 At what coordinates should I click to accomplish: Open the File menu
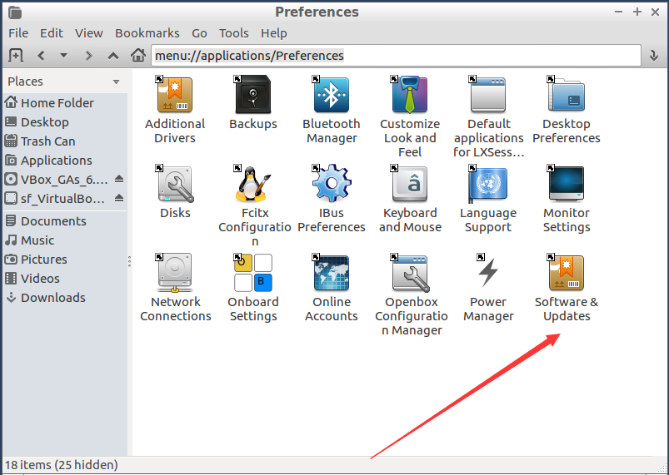(18, 33)
